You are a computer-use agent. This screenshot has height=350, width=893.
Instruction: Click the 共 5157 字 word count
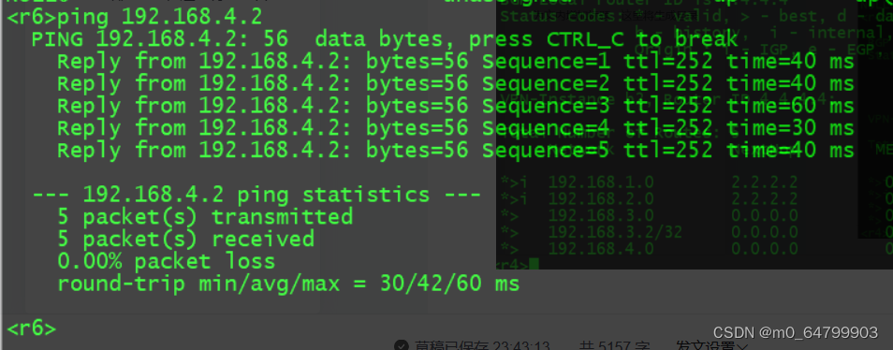pos(615,346)
